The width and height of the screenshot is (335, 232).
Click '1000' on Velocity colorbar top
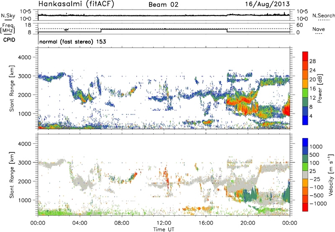click(316, 147)
